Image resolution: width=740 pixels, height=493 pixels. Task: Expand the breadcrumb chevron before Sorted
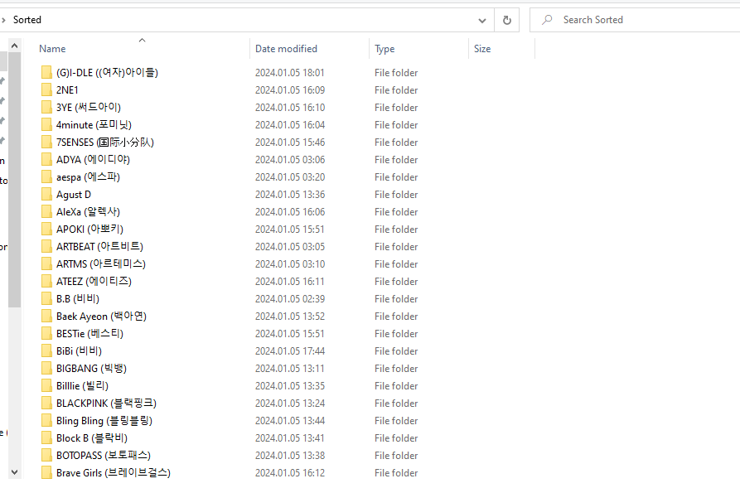tap(4, 20)
